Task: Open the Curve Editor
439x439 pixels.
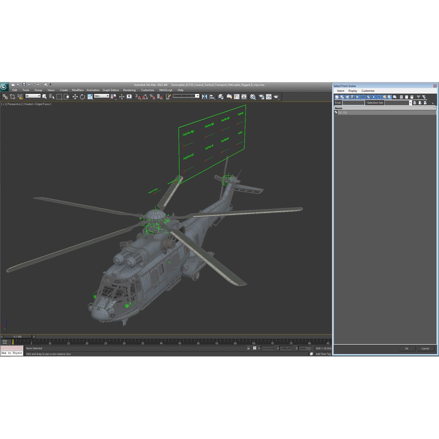Action: [237, 97]
